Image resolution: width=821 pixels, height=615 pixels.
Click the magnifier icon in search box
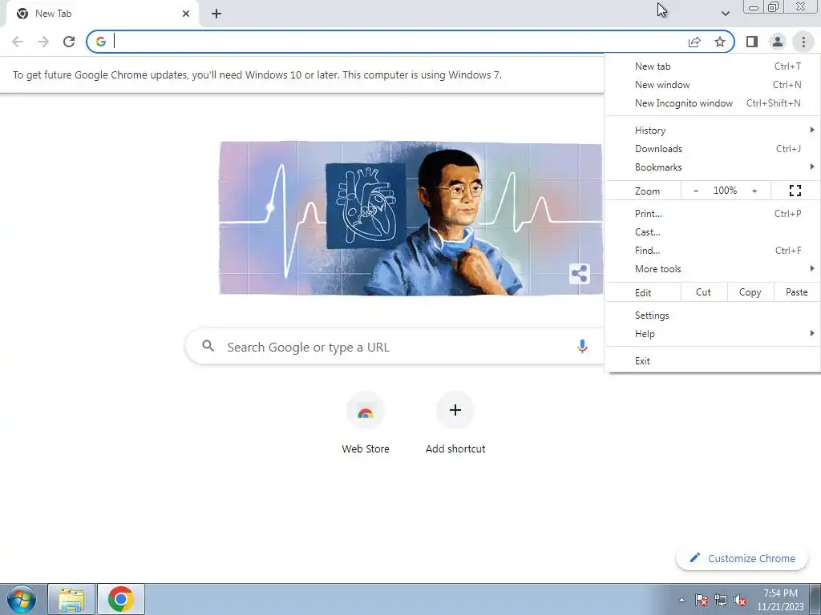(208, 346)
